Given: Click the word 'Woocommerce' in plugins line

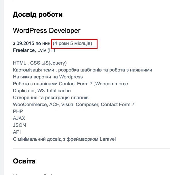Looking at the screenshot, I should pyautogui.click(x=112, y=84).
